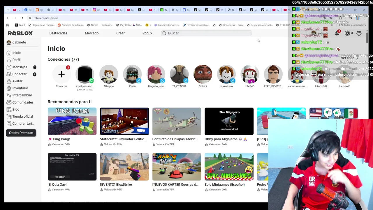
Task: Open Epic Minigames game thumbnail
Action: 229,167
